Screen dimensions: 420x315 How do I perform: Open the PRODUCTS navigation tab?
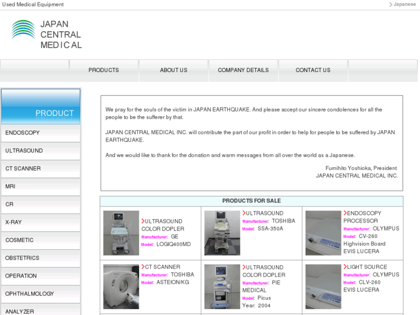103,71
